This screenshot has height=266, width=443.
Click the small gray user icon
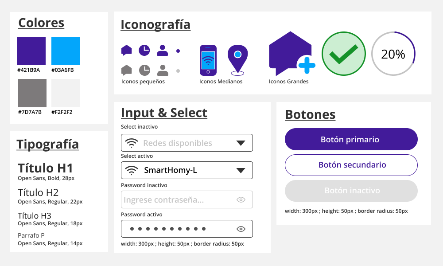pyautogui.click(x=163, y=70)
